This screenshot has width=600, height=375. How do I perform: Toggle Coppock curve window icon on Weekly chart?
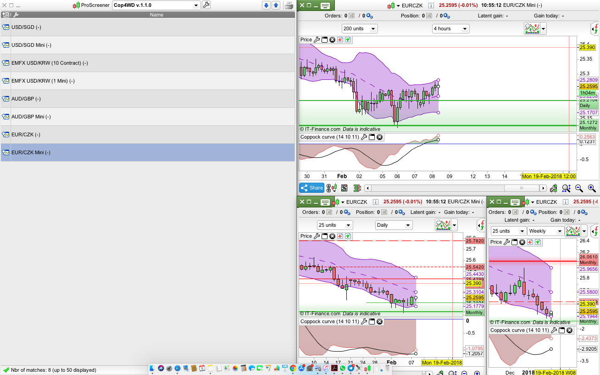coord(562,330)
